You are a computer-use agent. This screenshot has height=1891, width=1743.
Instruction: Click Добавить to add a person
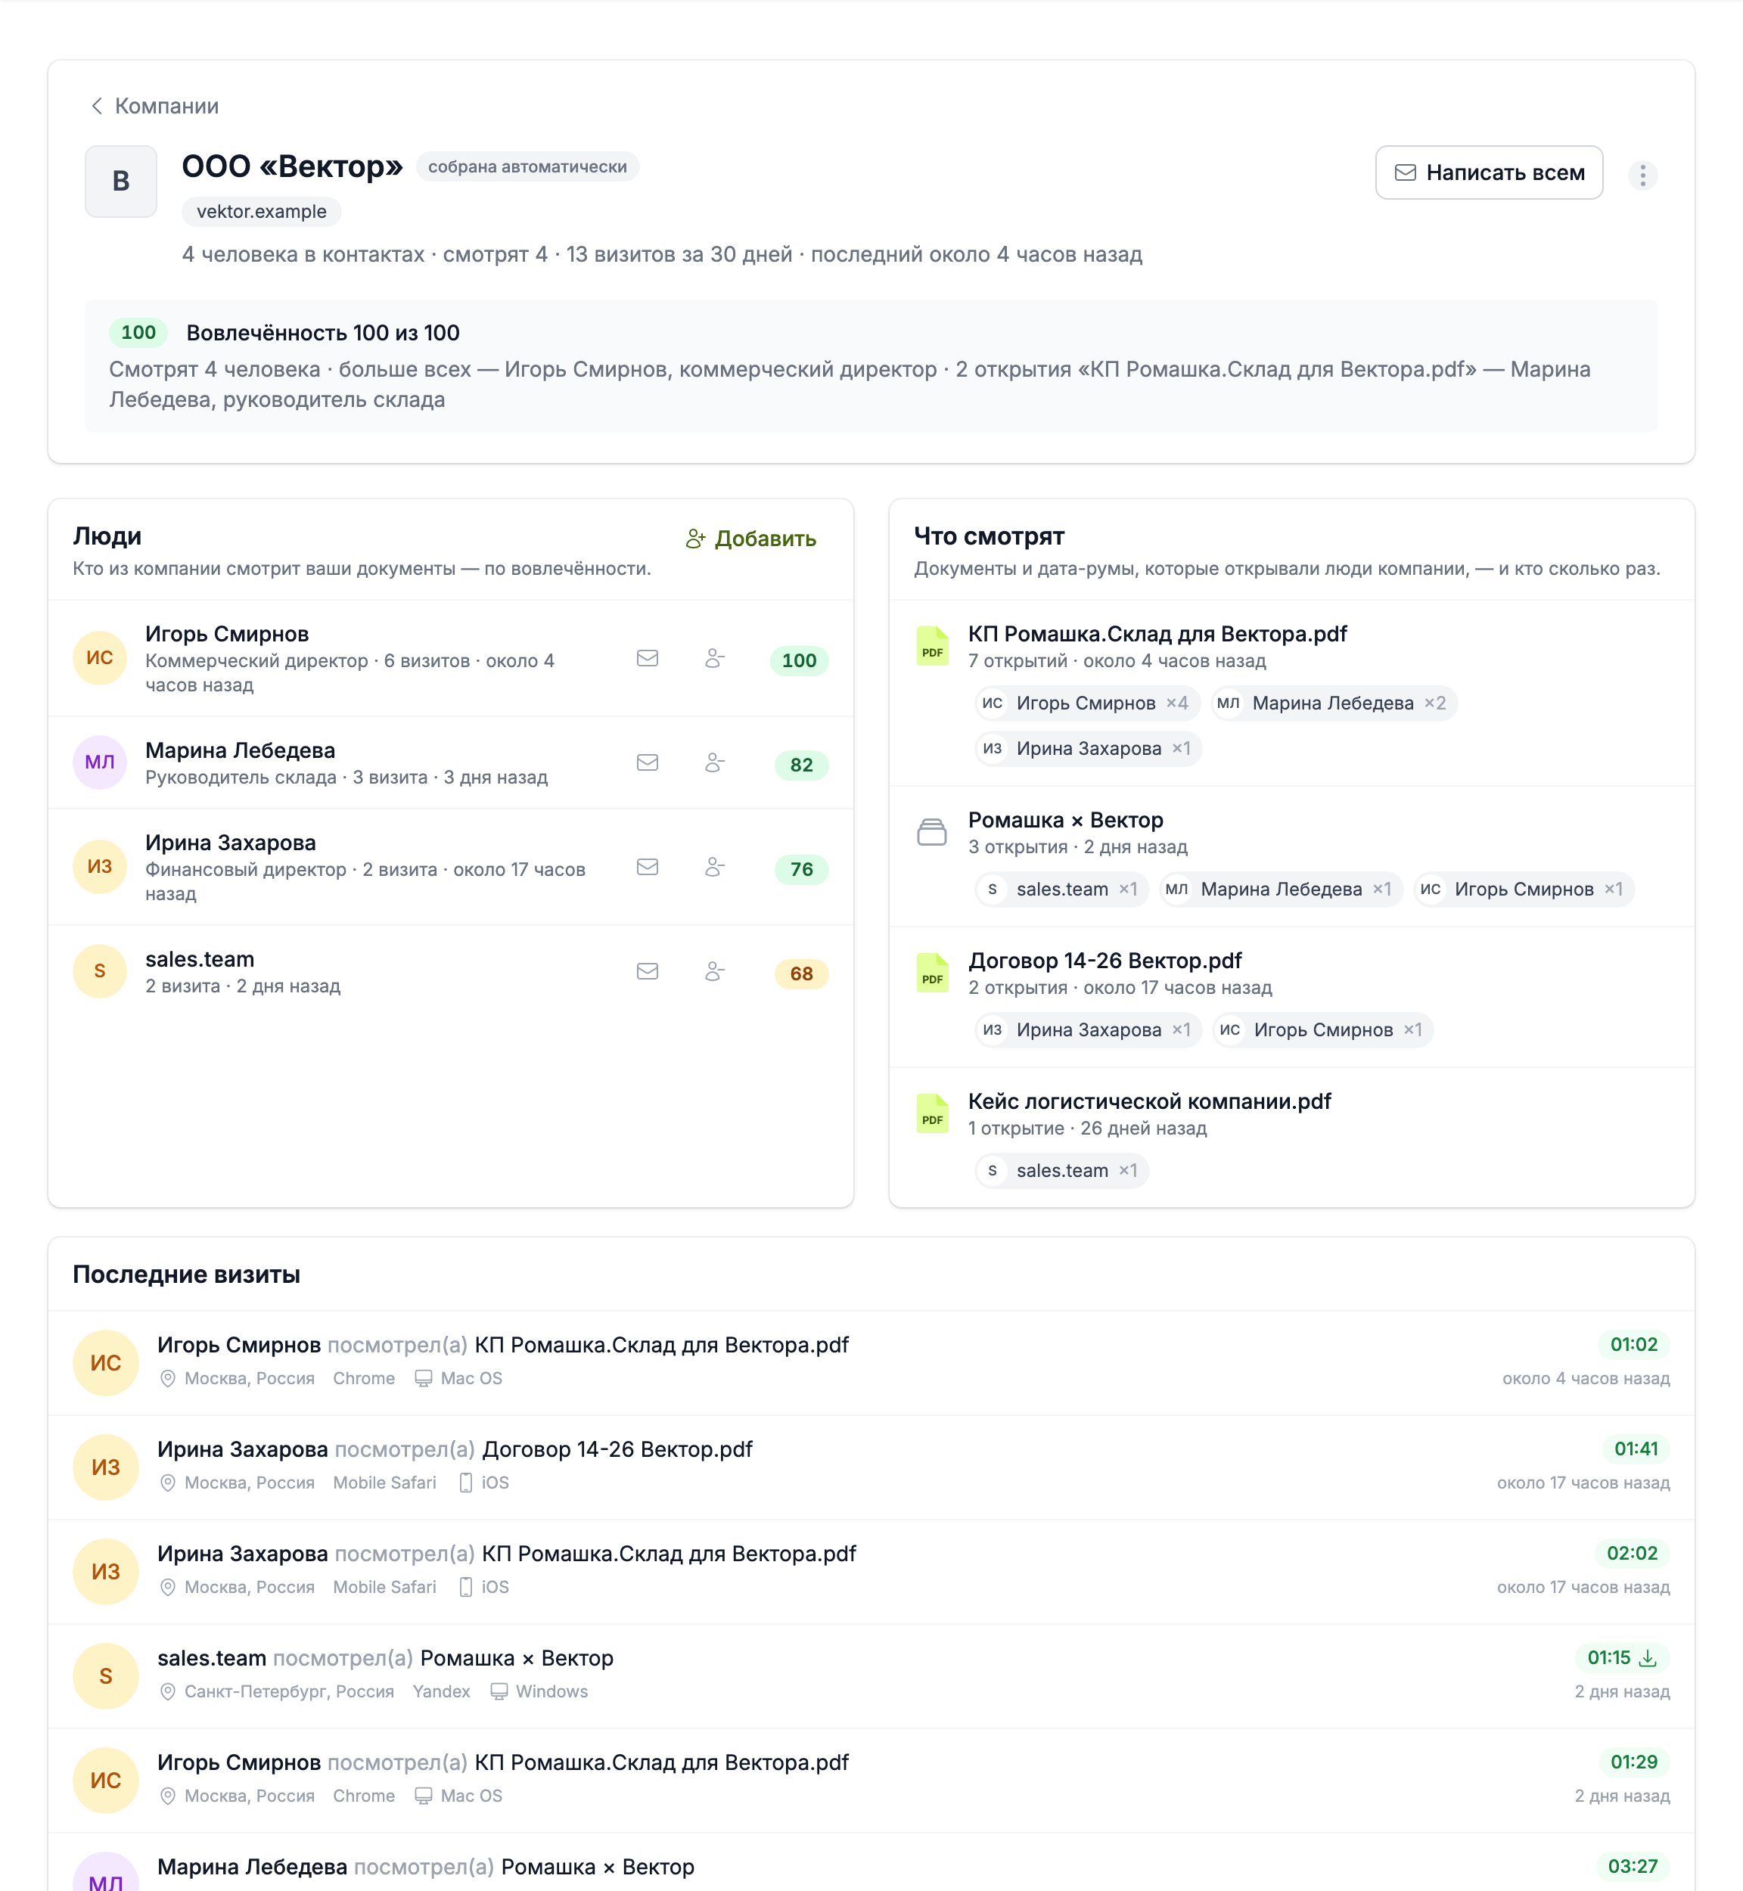(x=750, y=539)
